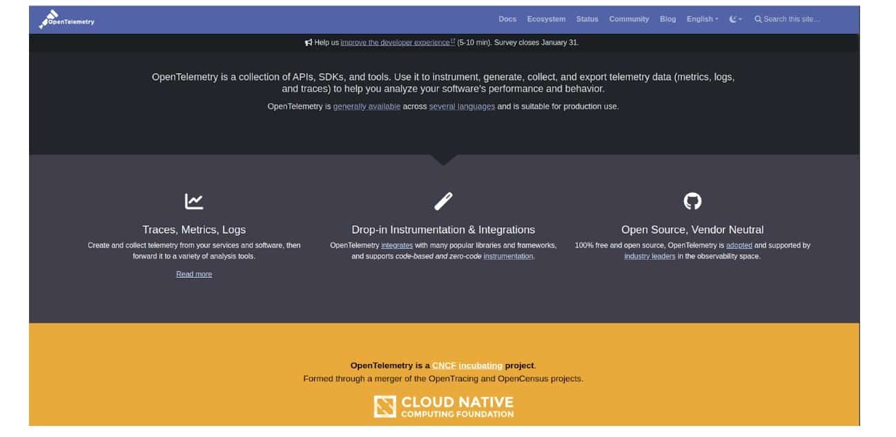The image size is (896, 437).
Task: Click the OpenTelemetry logo in the navbar
Action: tap(66, 19)
